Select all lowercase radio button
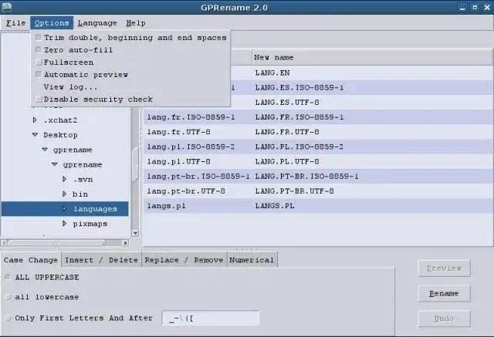494x337 pixels. (x=8, y=297)
